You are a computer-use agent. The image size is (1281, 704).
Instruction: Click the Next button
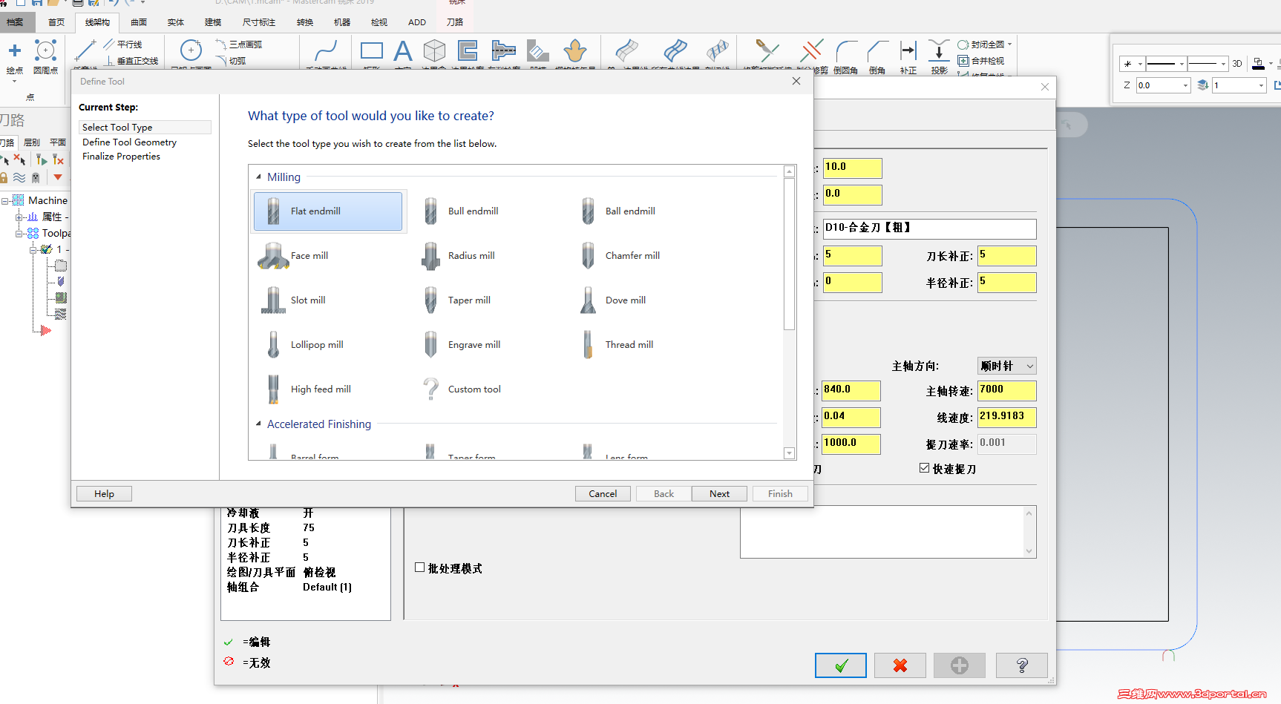(x=719, y=494)
